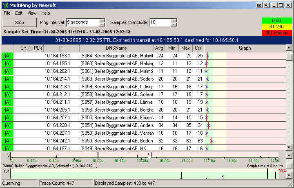Click down arrow of timeline graph scrollbar

click(289, 175)
